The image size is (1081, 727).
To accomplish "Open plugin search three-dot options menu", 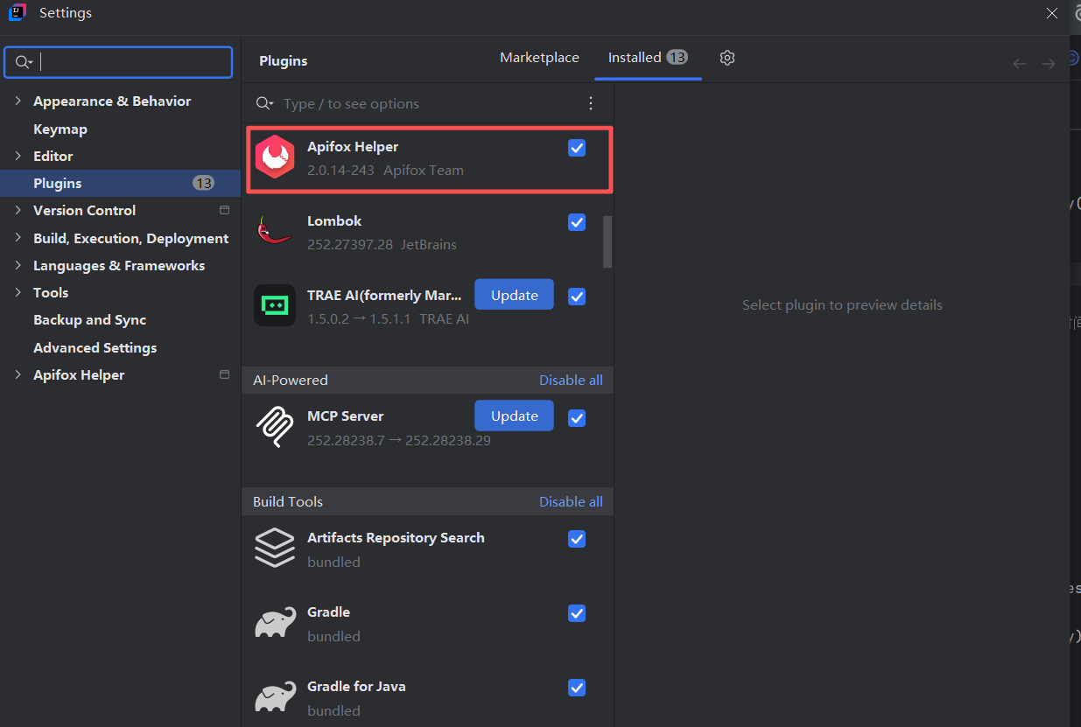I will point(591,103).
